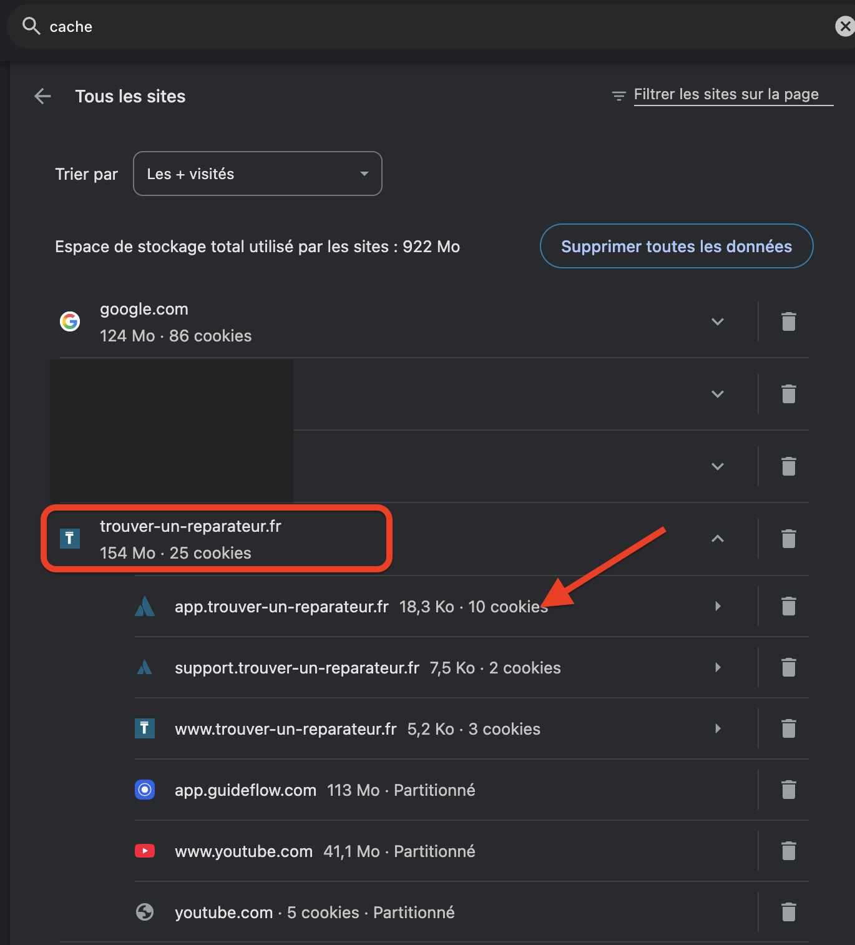Screen dimensions: 855x945
Task: Delete app.guideflow.com partitioned data
Action: [789, 790]
